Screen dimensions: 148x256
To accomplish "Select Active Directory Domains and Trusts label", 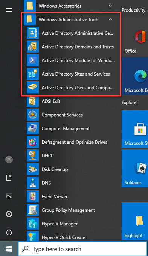I will 78,47.
